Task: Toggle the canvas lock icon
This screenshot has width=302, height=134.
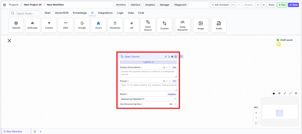Action: coord(274,94)
